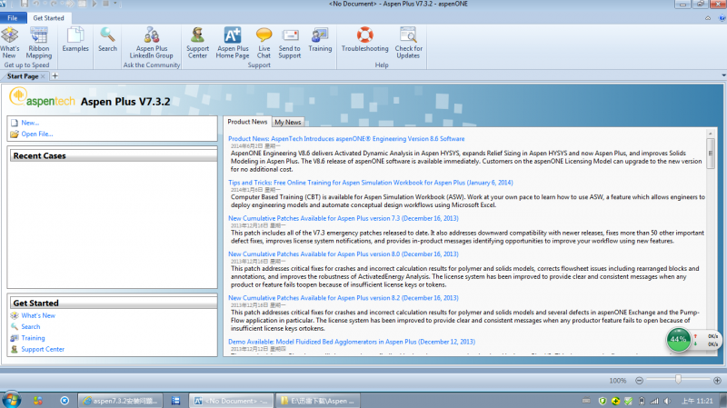The width and height of the screenshot is (727, 408).
Task: Switch to the My News tab
Action: [287, 122]
